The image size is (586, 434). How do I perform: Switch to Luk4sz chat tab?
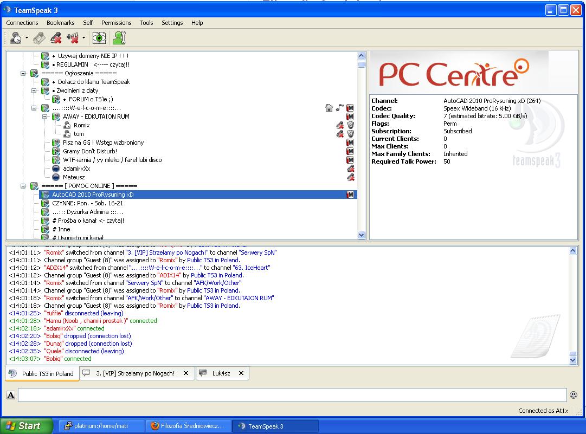pos(221,373)
